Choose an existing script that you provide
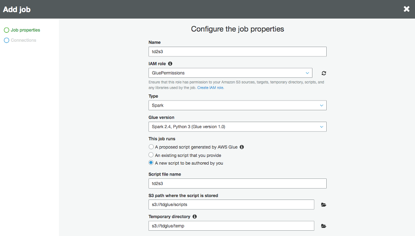415x236 pixels. coord(151,155)
